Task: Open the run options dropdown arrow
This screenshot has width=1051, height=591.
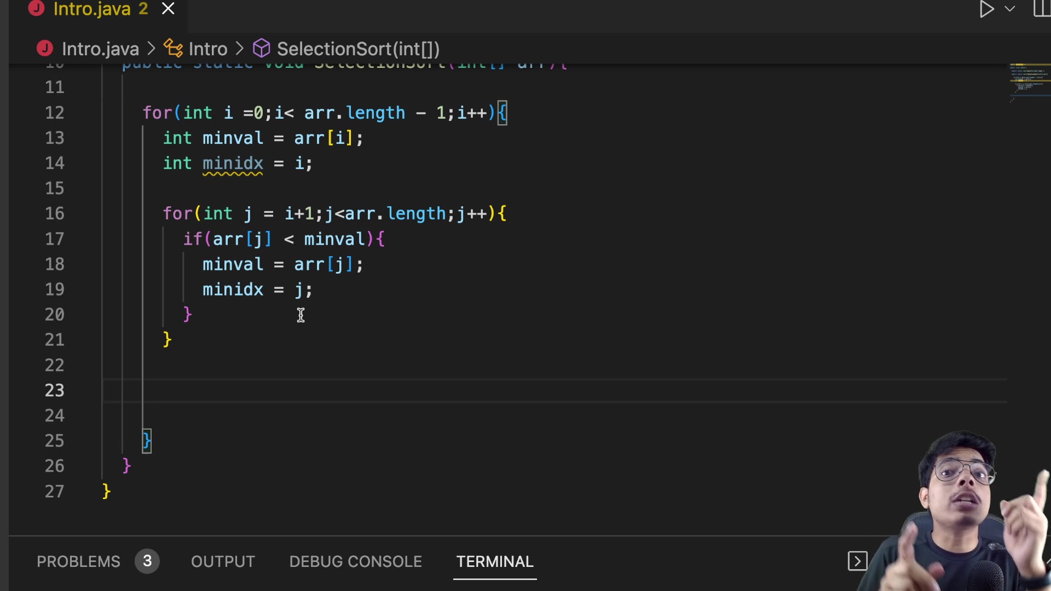Action: point(1010,9)
